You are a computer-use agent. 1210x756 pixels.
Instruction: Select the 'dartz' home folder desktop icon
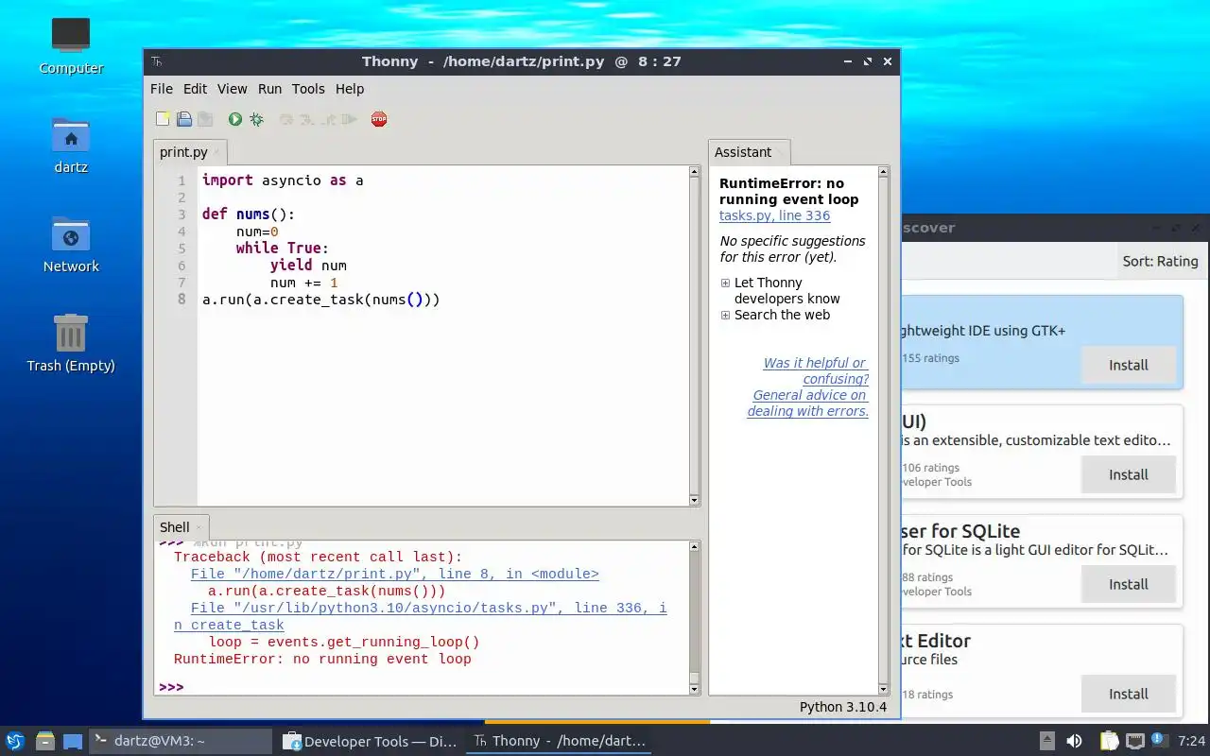point(71,146)
